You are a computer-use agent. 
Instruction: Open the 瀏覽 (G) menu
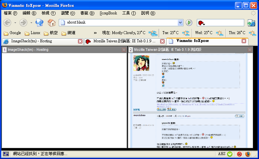pyautogui.click(x=68, y=13)
